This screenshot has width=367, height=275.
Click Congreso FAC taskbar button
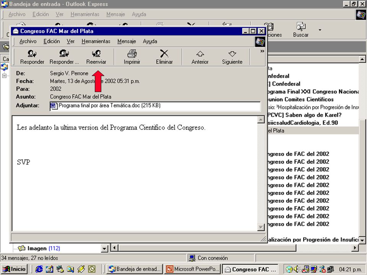point(250,269)
